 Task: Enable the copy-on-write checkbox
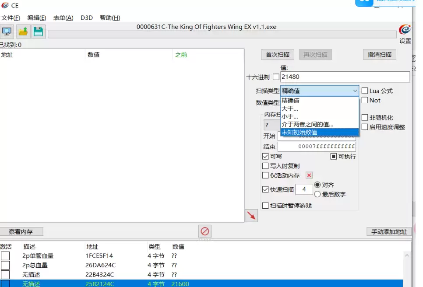coord(265,166)
